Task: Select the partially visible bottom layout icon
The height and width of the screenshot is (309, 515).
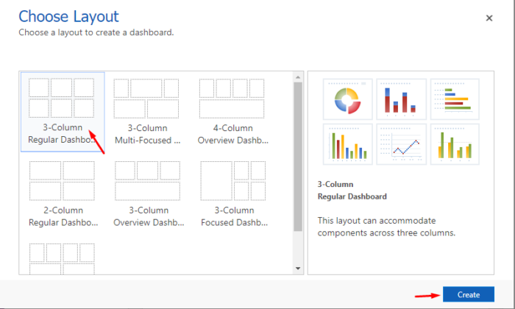Action: pos(62,259)
